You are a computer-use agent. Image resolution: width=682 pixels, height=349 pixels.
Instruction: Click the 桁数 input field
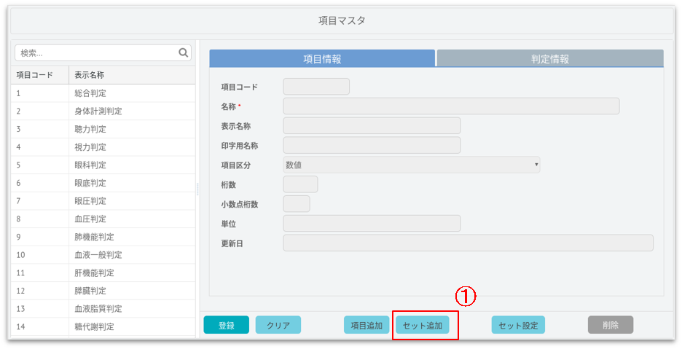point(300,184)
